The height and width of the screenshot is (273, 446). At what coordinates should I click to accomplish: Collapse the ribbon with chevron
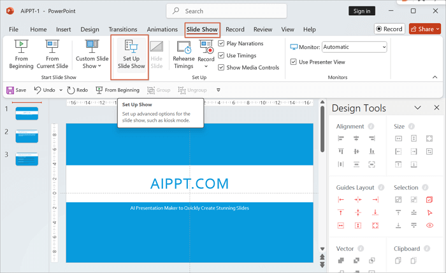[x=435, y=77]
